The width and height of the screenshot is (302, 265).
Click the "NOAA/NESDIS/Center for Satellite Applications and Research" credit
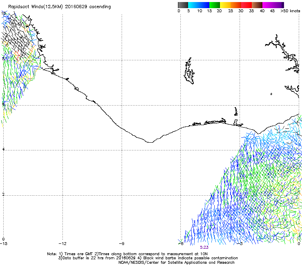click(176, 263)
